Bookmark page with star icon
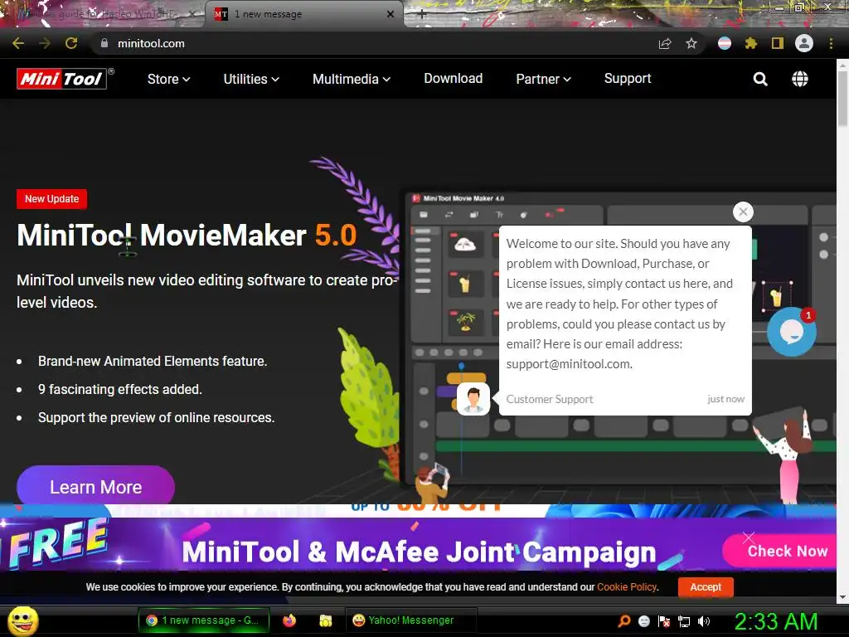The image size is (849, 637). 691,43
